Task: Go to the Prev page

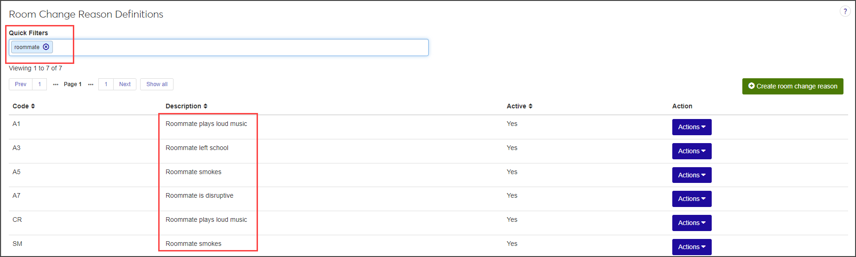Action: click(x=20, y=84)
